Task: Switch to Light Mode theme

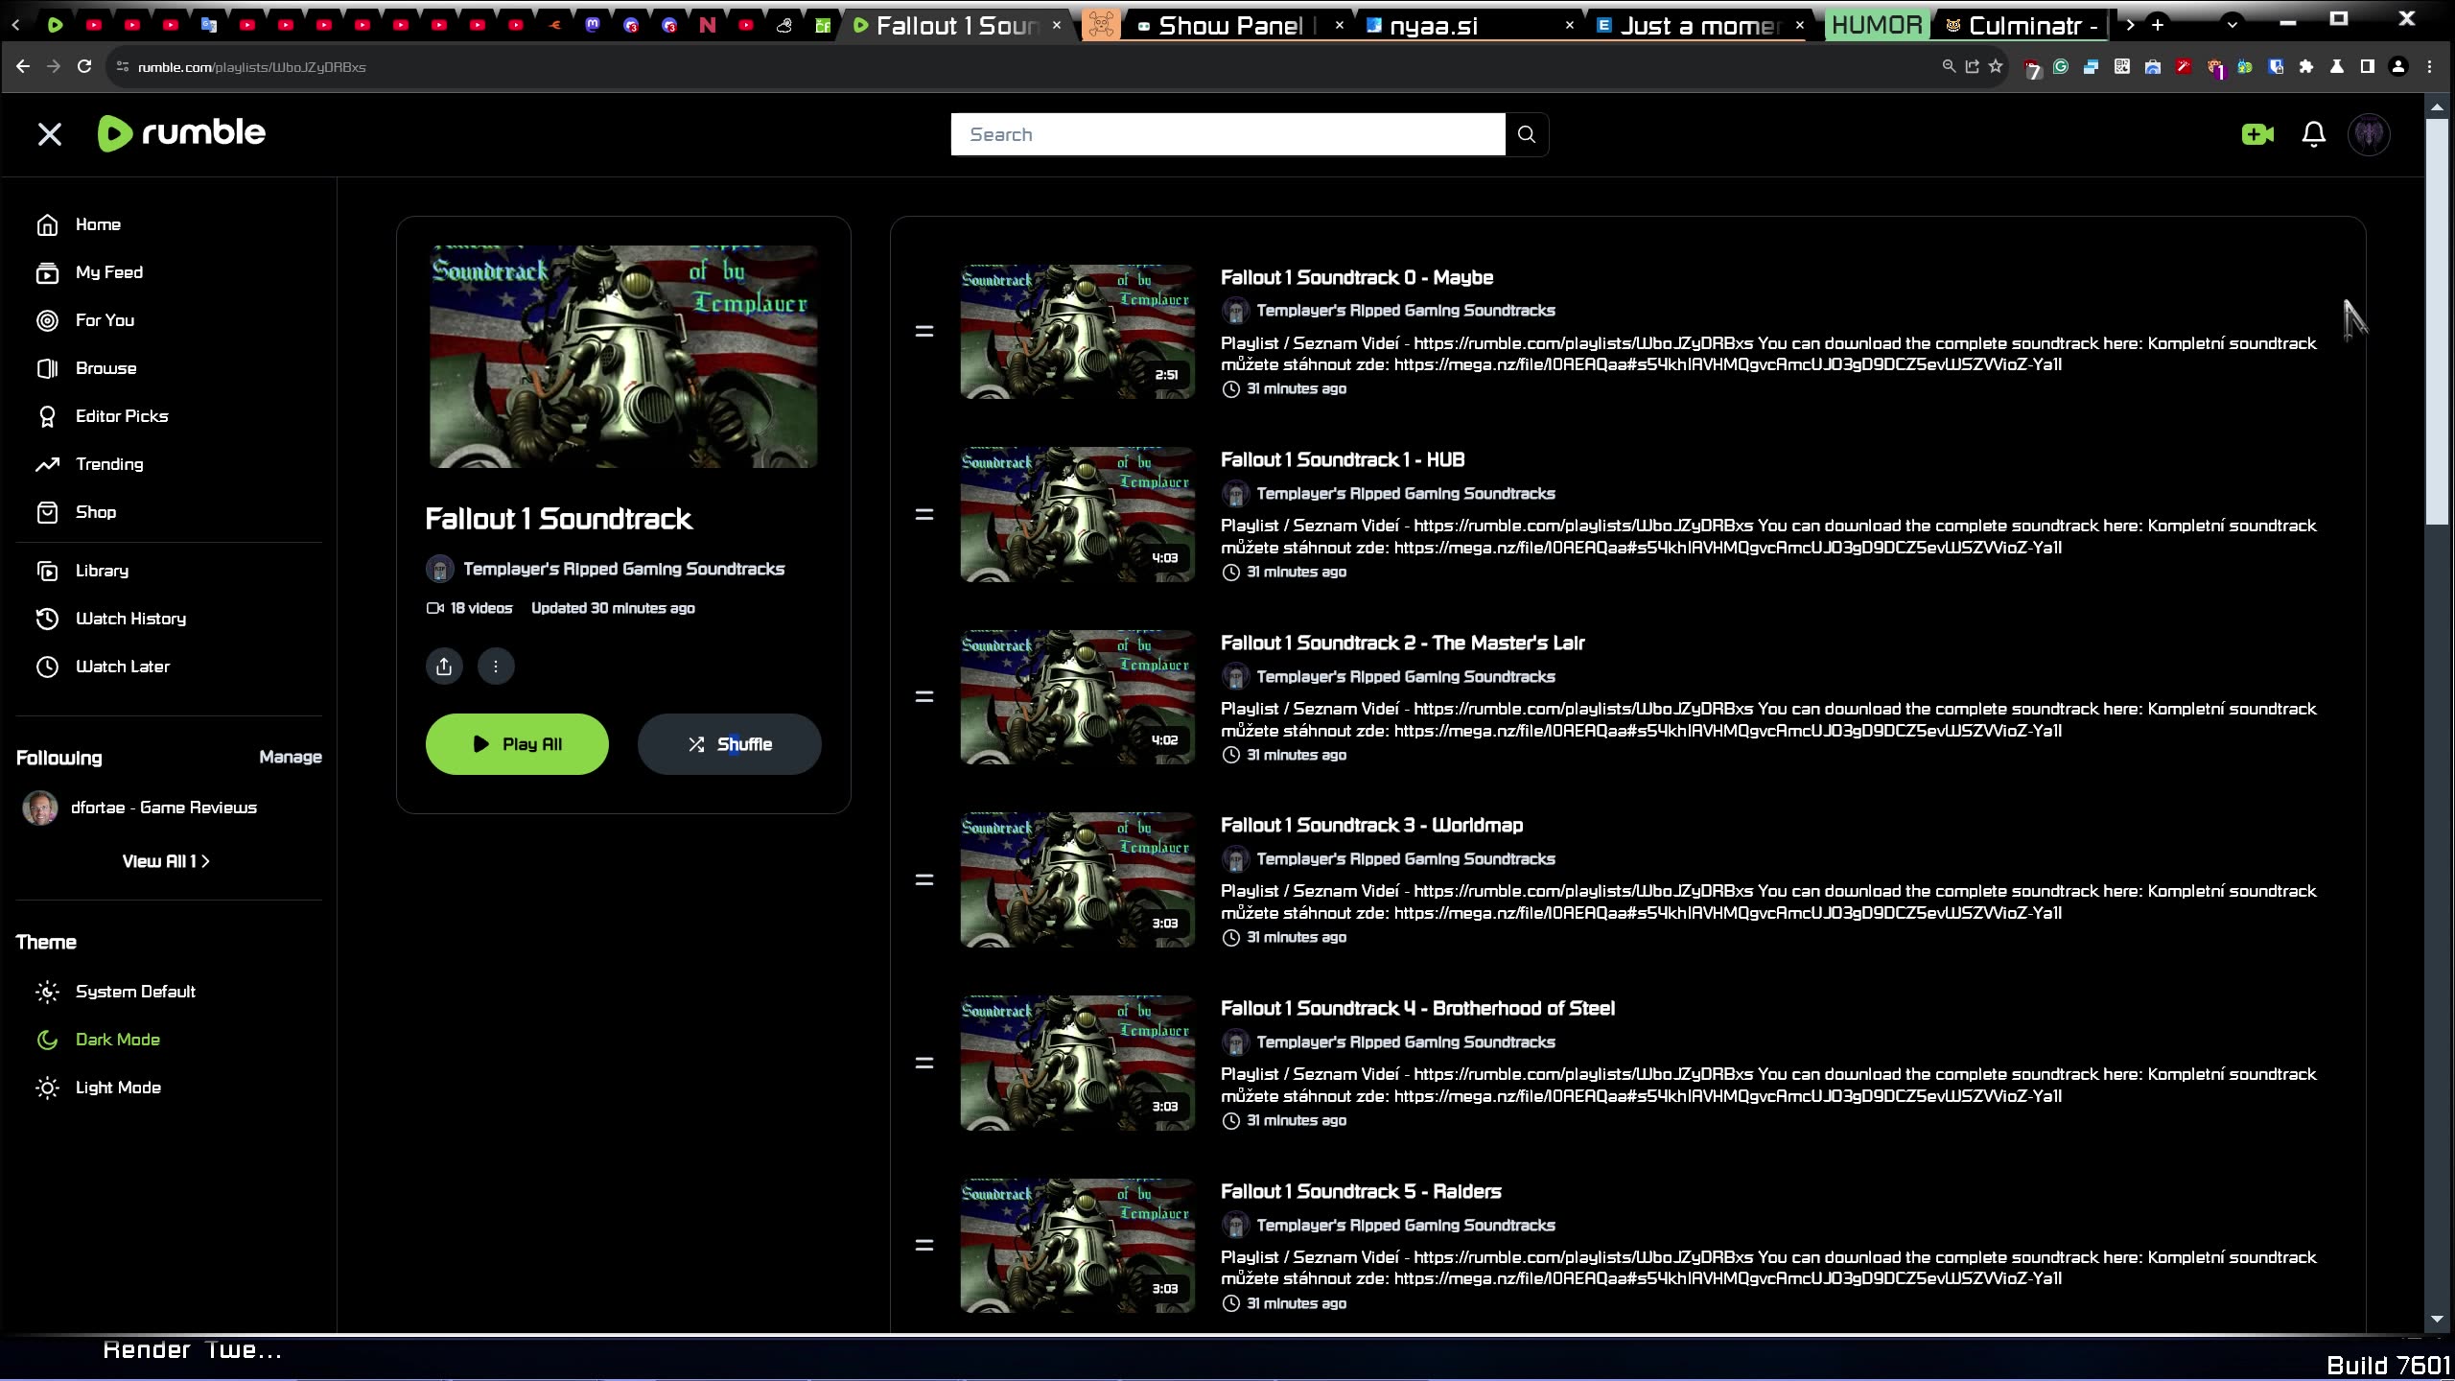Action: 118,1087
